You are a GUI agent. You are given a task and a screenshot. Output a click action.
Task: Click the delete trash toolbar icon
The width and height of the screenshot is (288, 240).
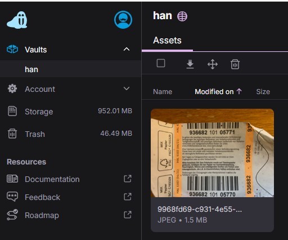(235, 64)
